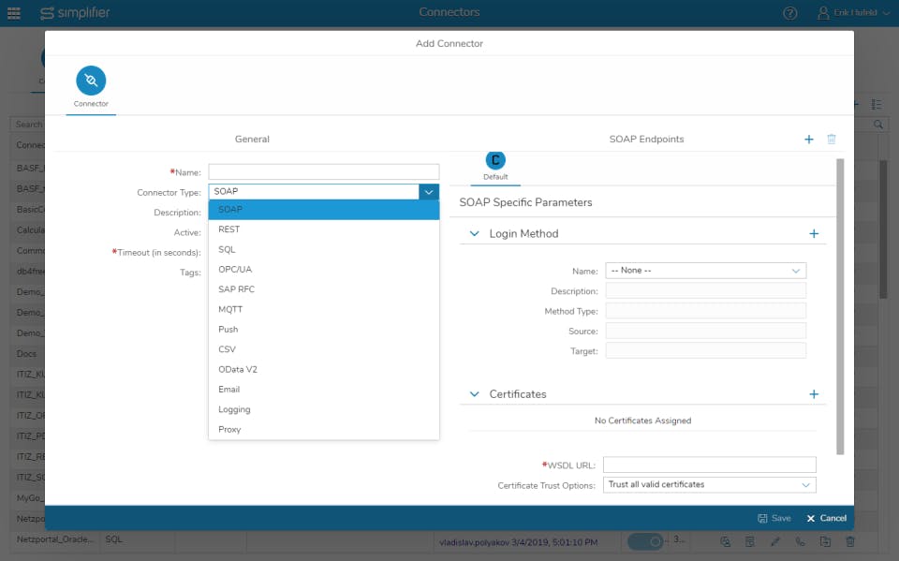Toggle the active switch in bottom row
899x561 pixels.
click(645, 541)
